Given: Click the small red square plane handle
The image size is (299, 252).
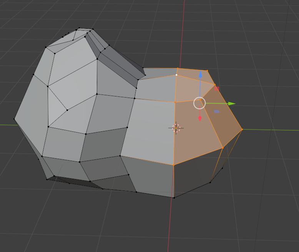Looking at the screenshot, I should [x=217, y=89].
